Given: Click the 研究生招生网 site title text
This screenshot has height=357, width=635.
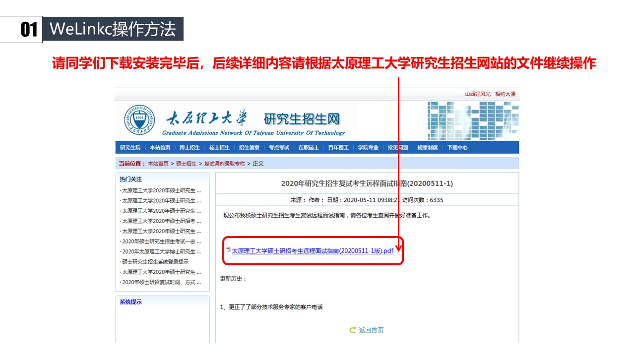Looking at the screenshot, I should click(302, 119).
